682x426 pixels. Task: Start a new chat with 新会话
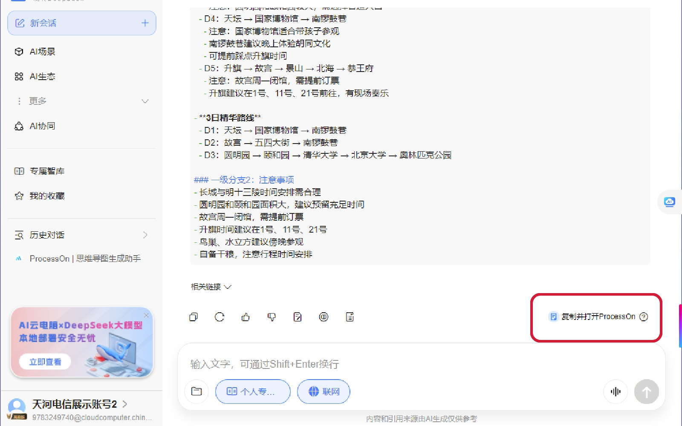pyautogui.click(x=82, y=23)
